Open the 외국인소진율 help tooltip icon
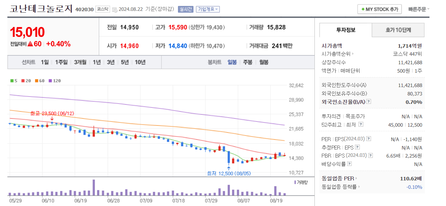 pyautogui.click(x=368, y=102)
